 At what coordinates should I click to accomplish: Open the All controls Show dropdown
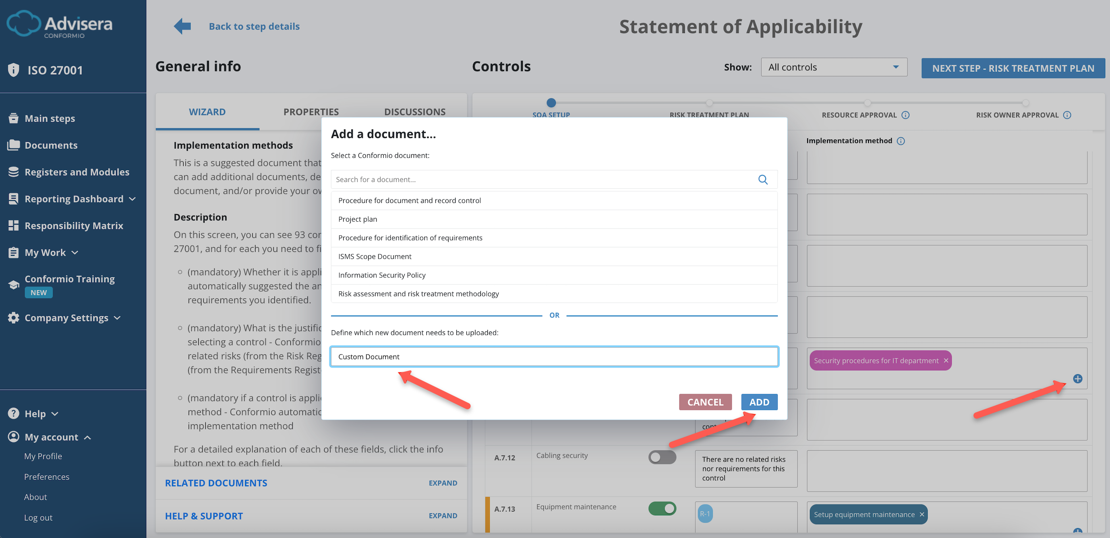click(x=833, y=67)
